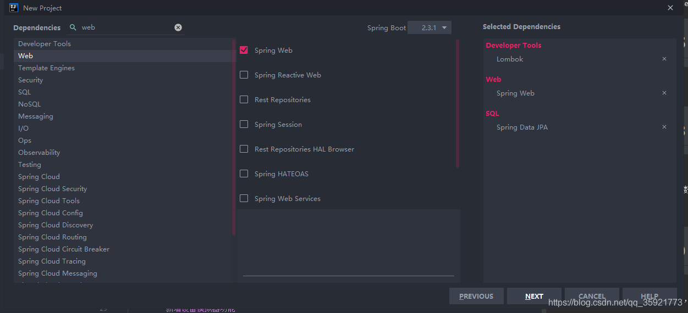Remove Spring Web from selected dependencies

click(664, 93)
